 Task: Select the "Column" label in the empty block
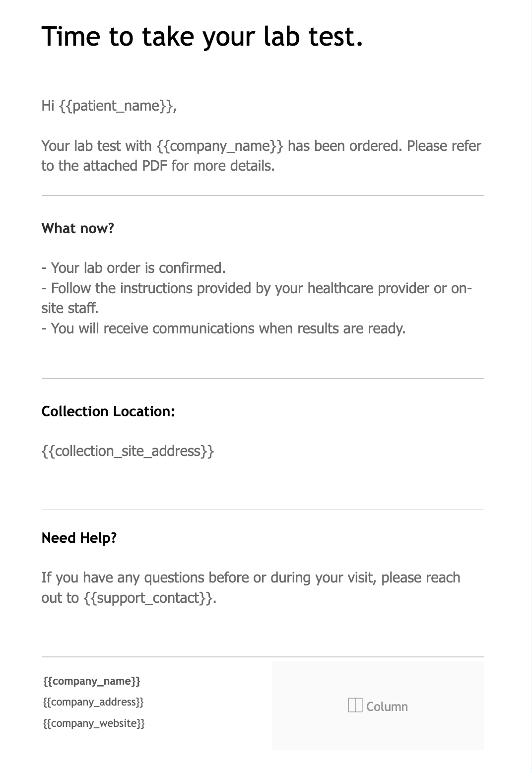(x=387, y=707)
